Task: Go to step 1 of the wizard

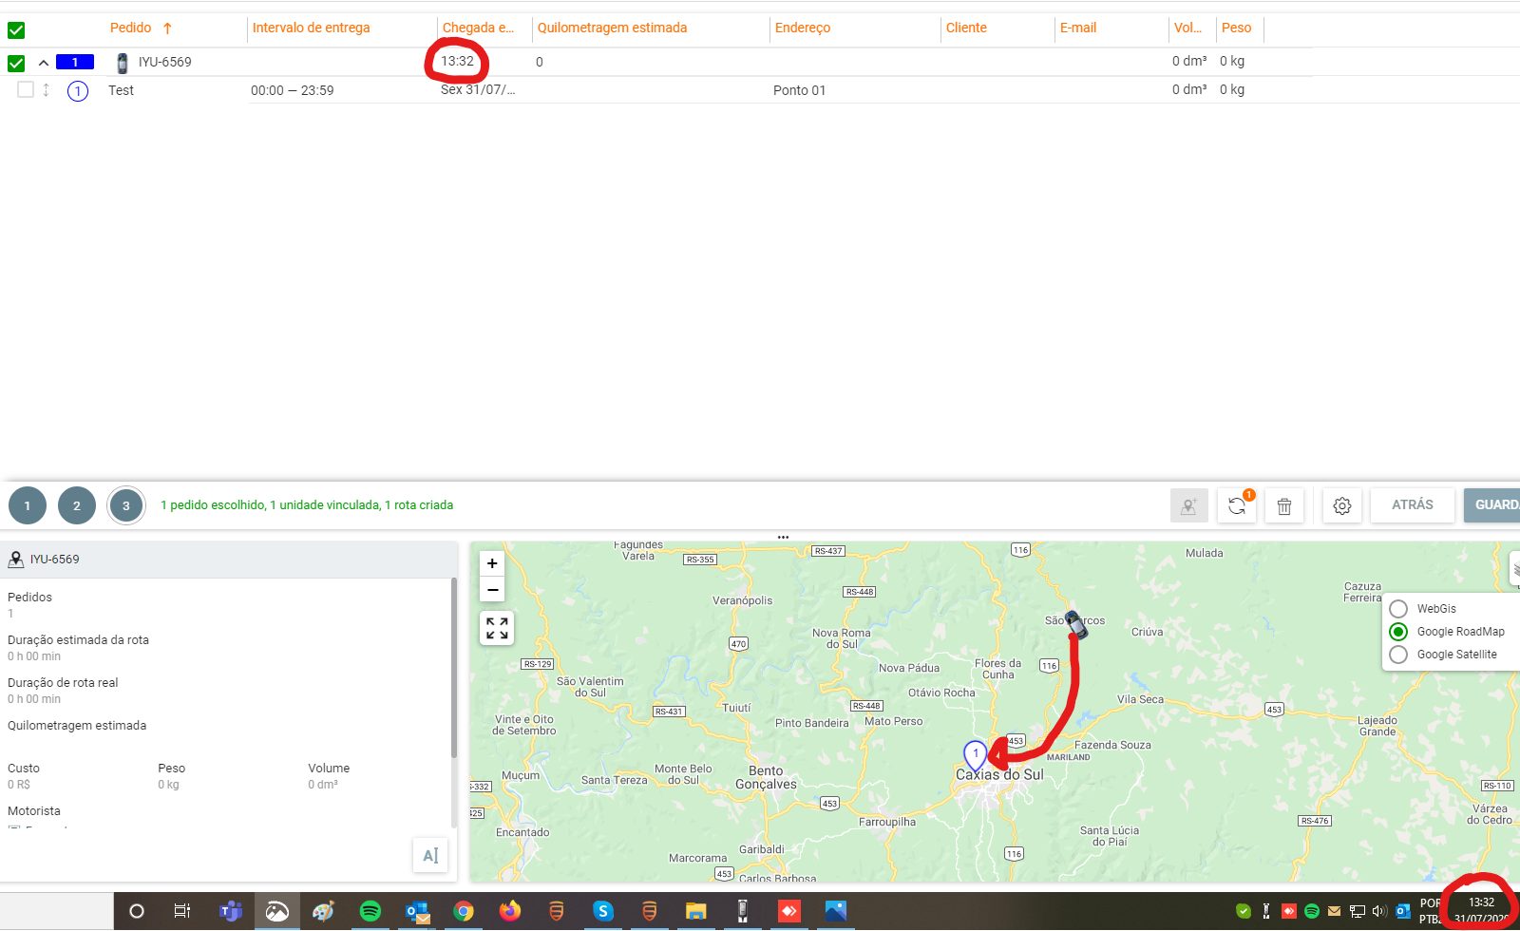Action: (28, 505)
